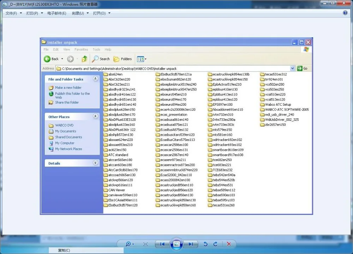Click the CAN Viewer folder icon

[106, 190]
